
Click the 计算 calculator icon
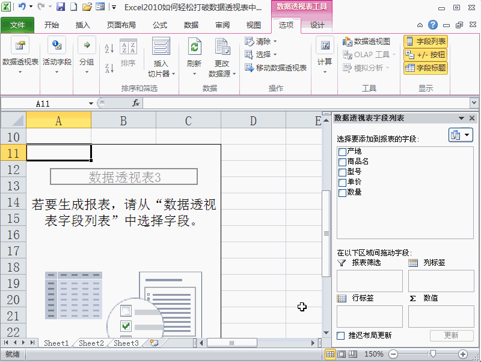point(325,45)
